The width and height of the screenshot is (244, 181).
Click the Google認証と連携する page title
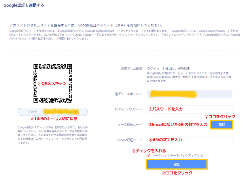click(24, 5)
